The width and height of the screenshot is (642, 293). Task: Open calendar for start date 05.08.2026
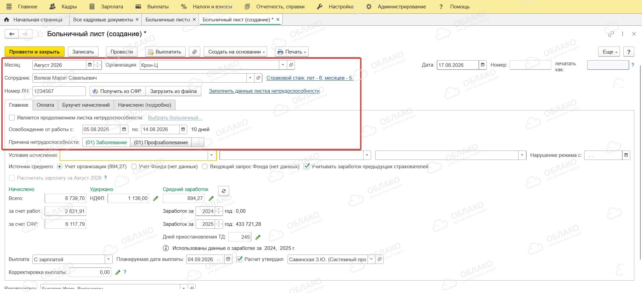(124, 129)
